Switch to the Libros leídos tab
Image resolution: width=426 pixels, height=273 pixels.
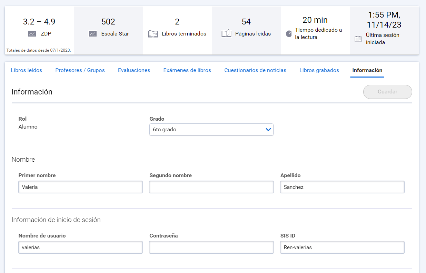(x=27, y=70)
